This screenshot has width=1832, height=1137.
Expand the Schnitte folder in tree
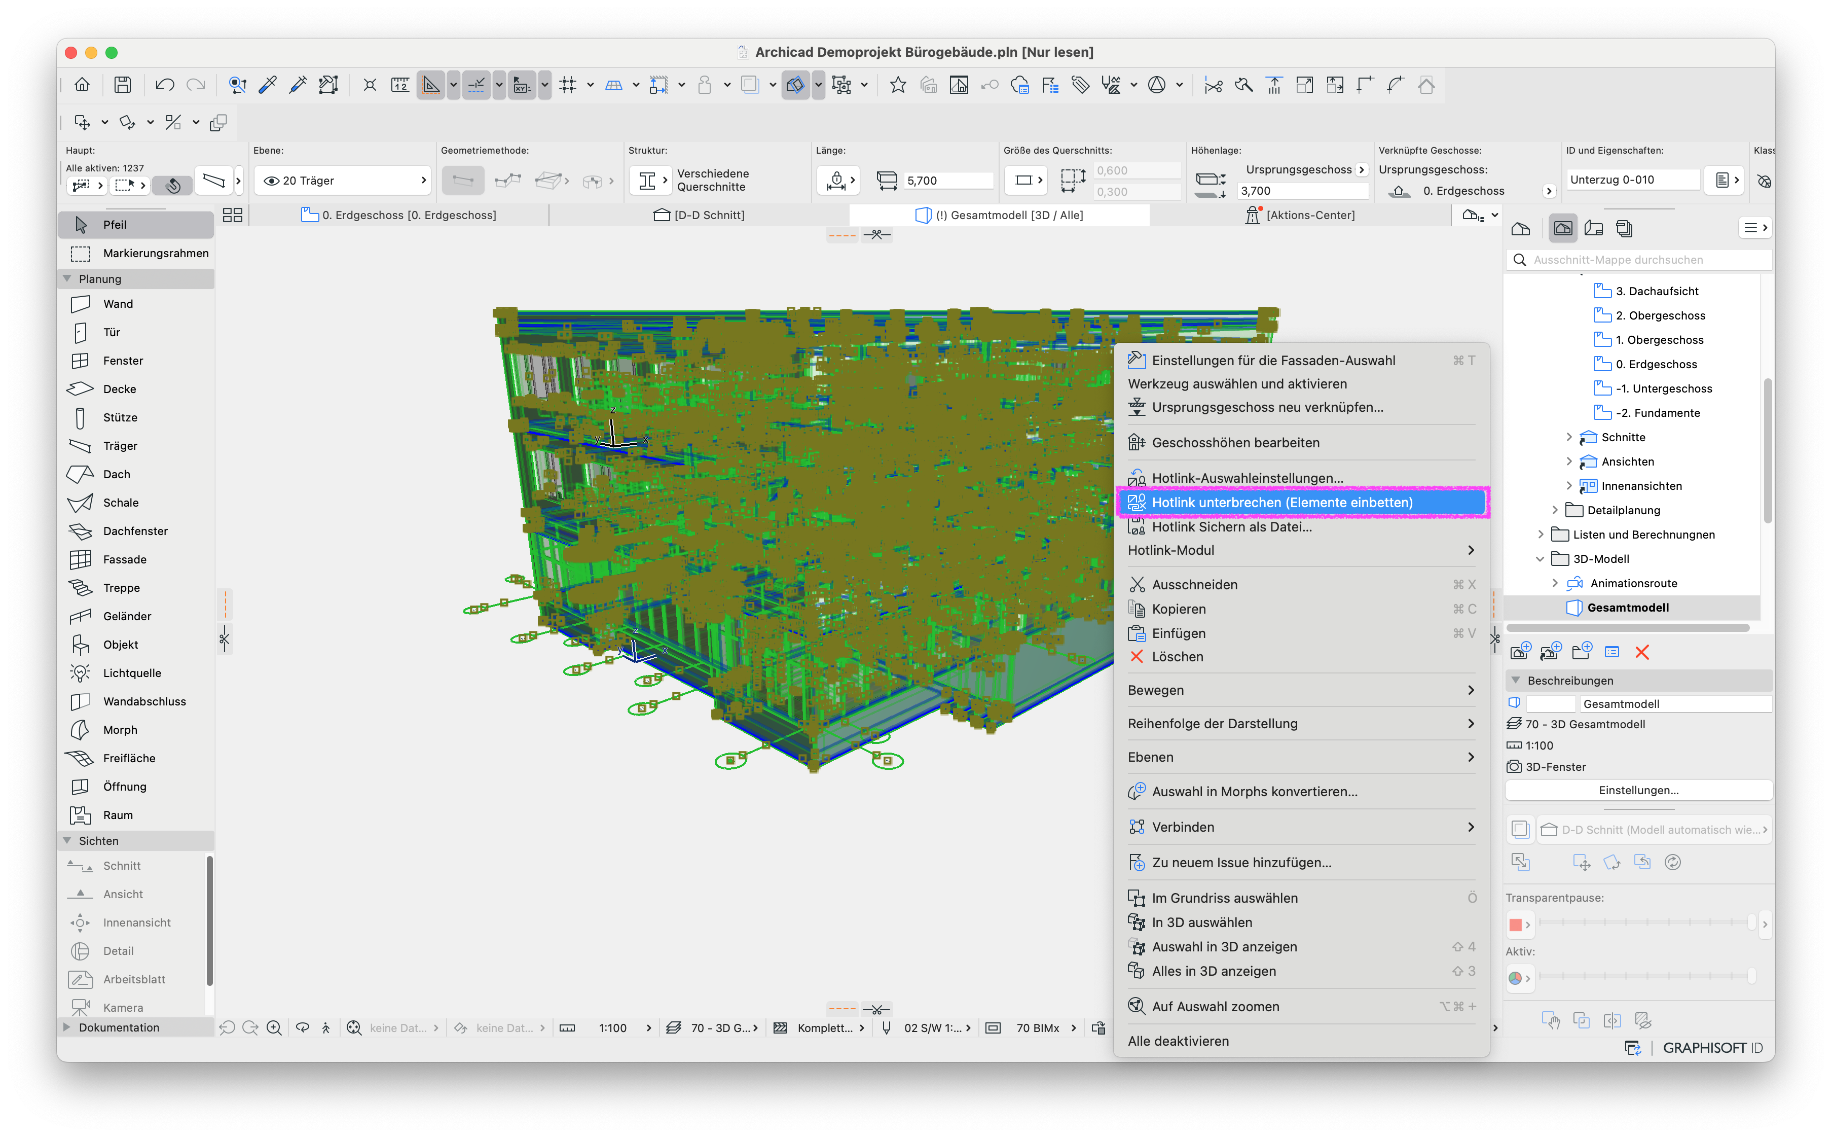[x=1569, y=437]
